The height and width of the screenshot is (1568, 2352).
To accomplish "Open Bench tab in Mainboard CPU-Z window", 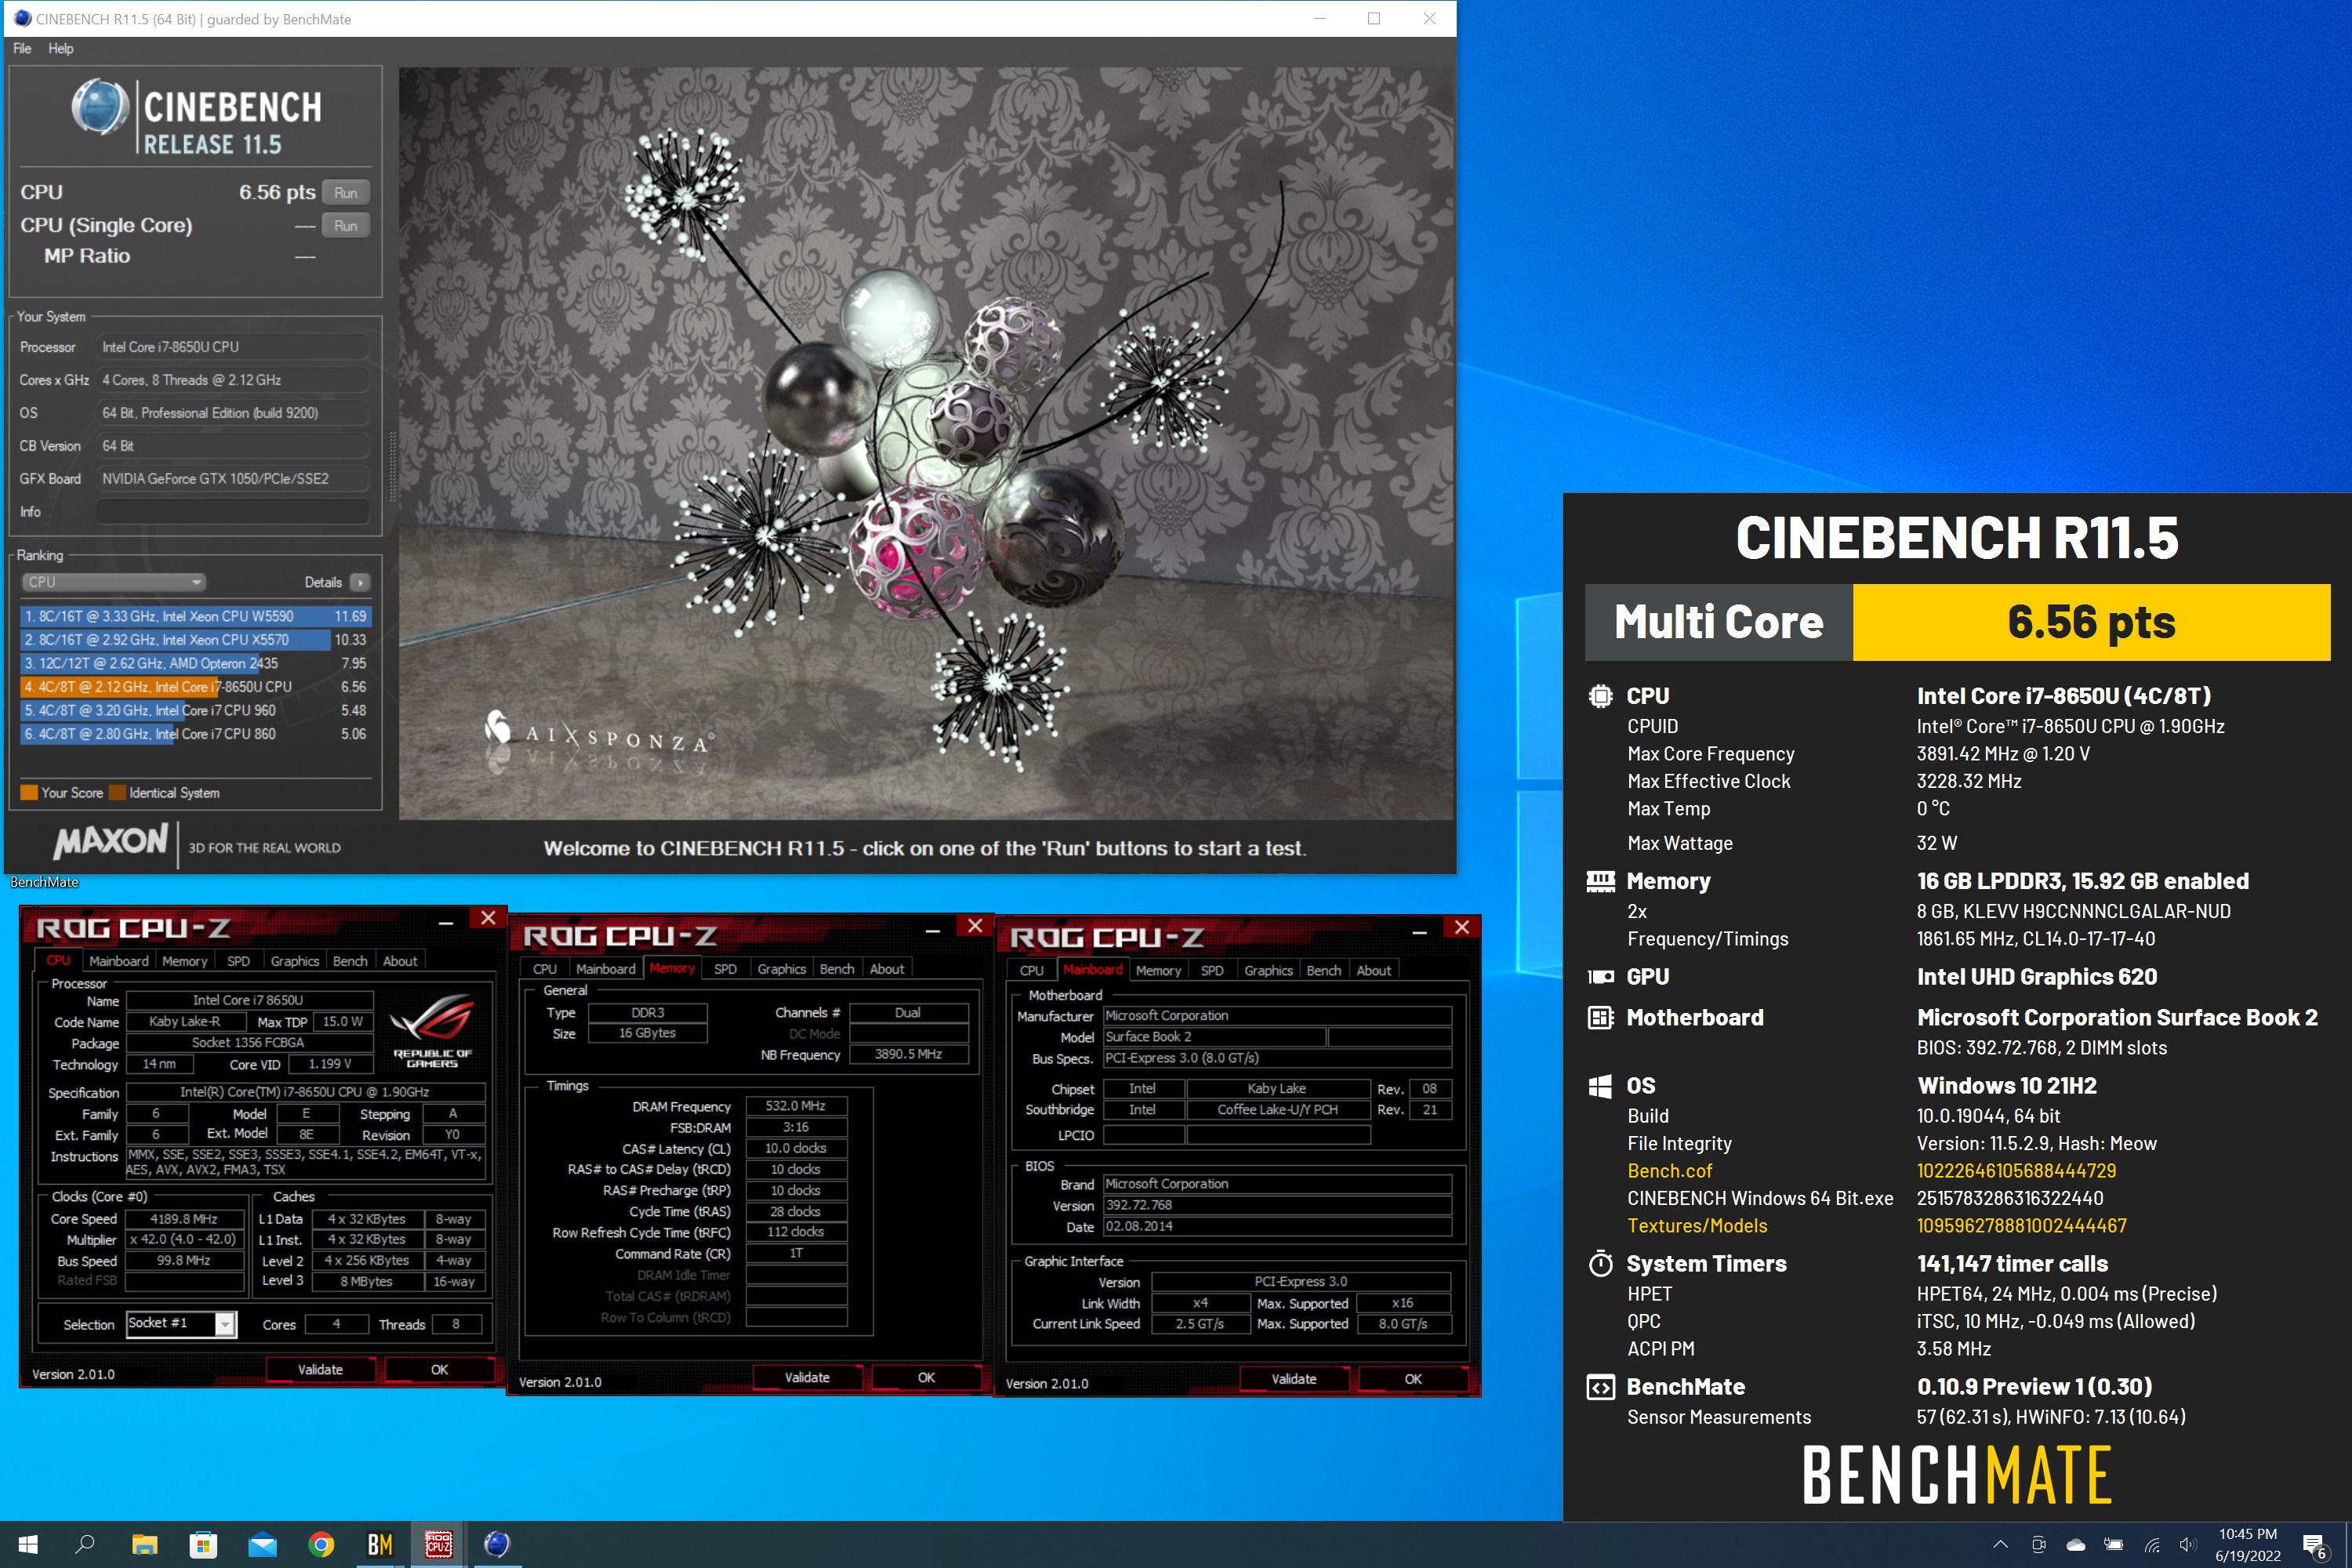I will pos(1324,970).
